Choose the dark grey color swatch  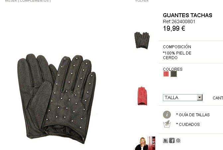pyautogui.click(x=174, y=74)
